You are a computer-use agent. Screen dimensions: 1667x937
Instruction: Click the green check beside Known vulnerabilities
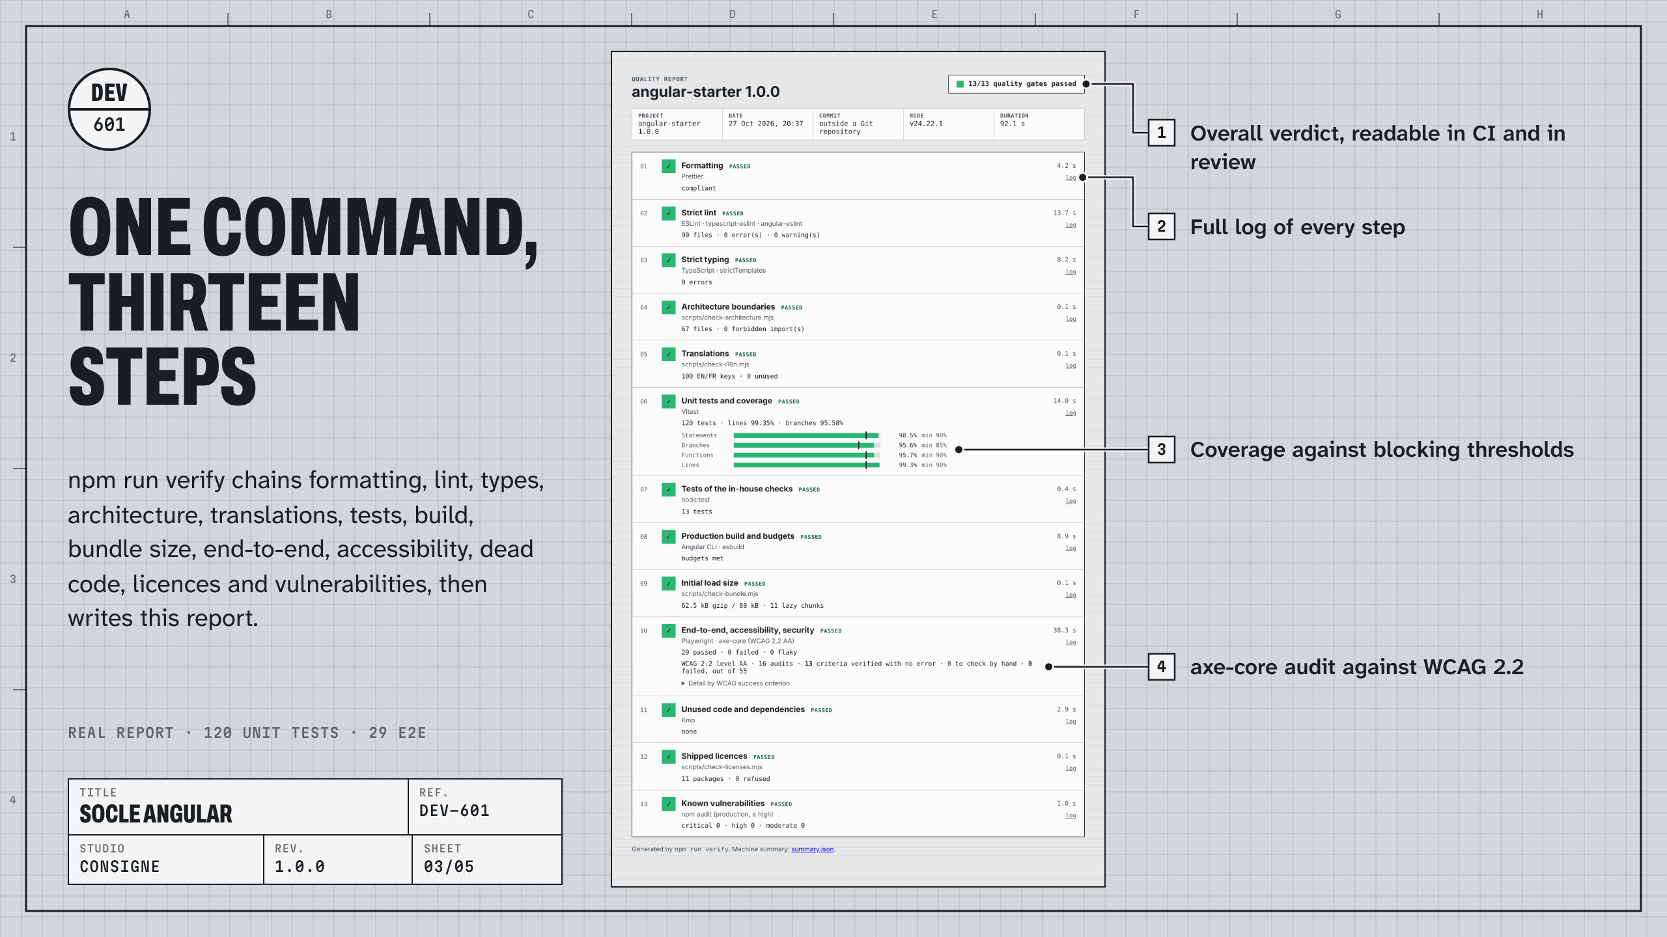coord(668,804)
